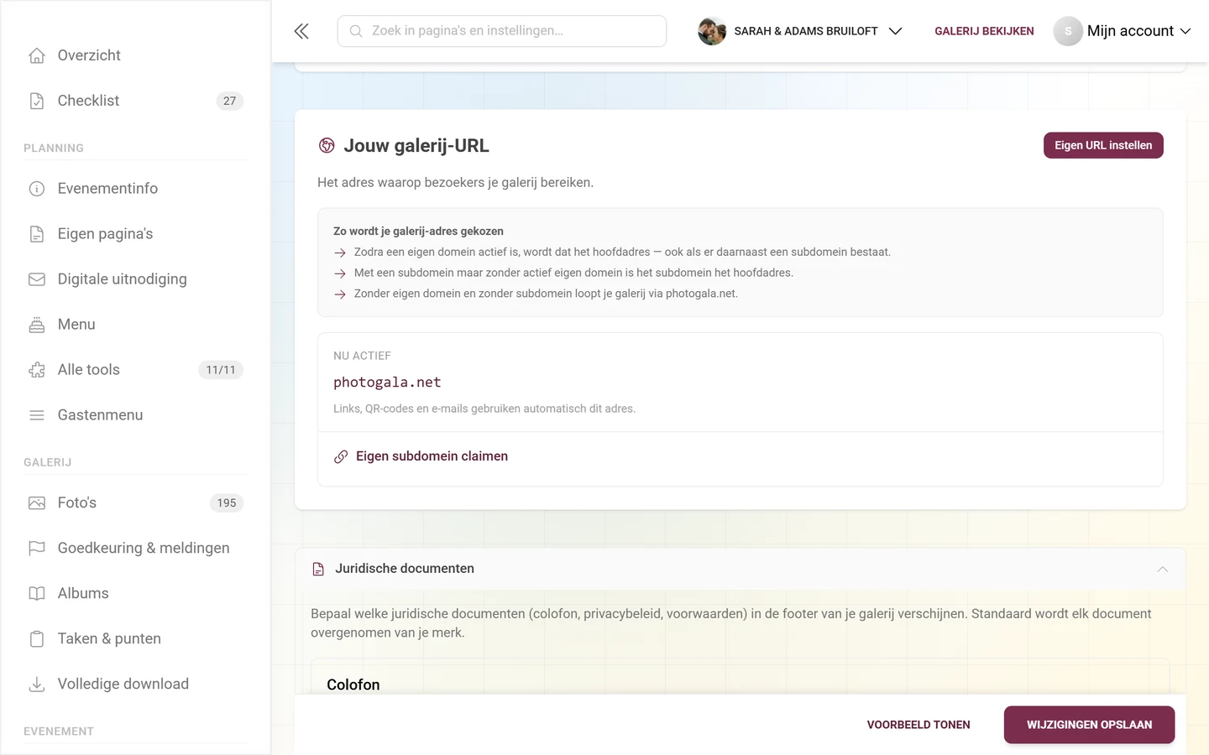
Task: Click Voorbeeld tonen button
Action: [919, 725]
